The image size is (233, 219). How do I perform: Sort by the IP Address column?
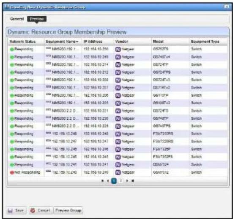click(x=93, y=42)
